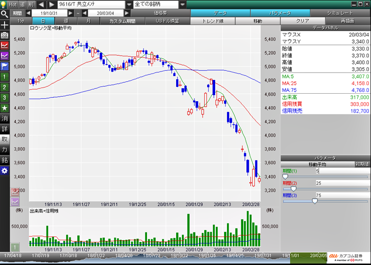371x265 pixels.
Task: Toggle the データ panel button
Action: (220, 13)
